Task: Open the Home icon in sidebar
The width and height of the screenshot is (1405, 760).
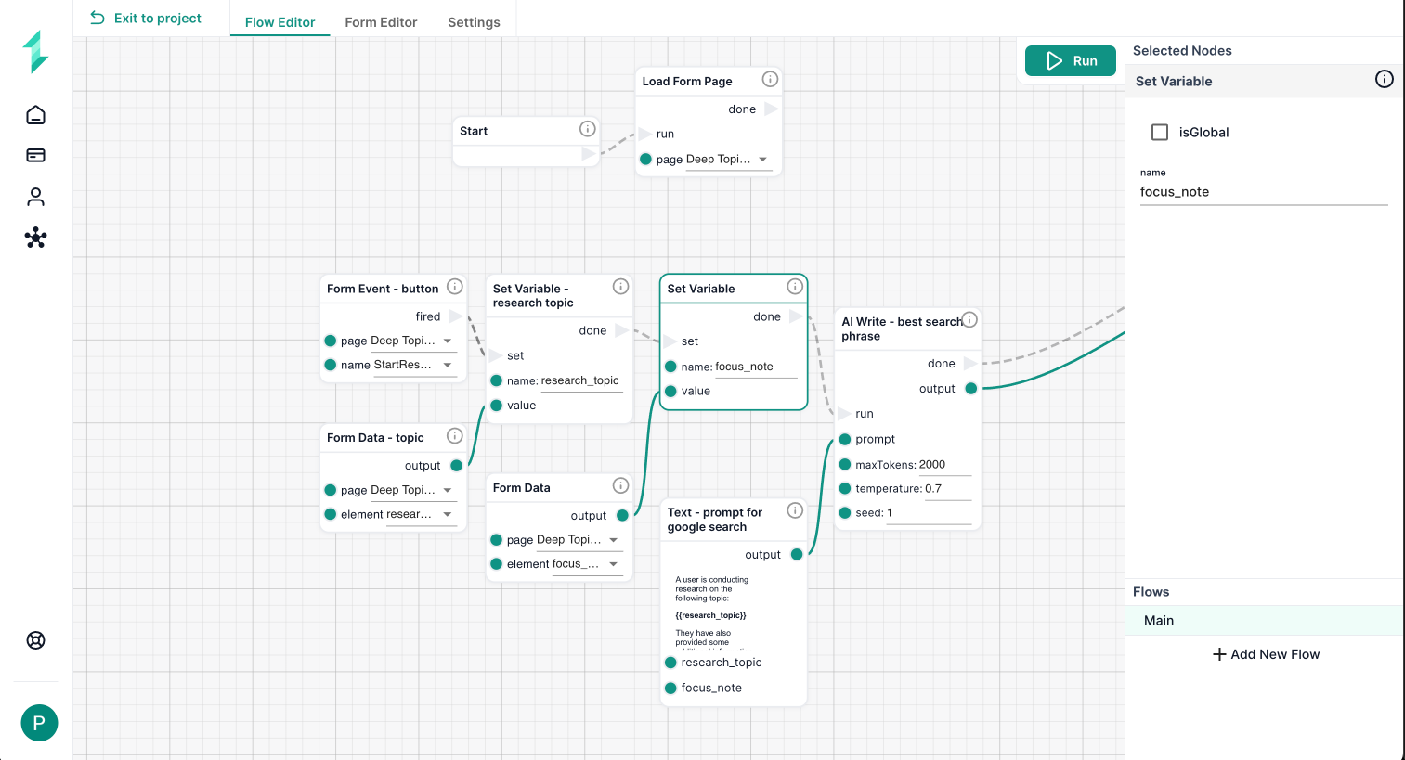Action: pos(35,115)
